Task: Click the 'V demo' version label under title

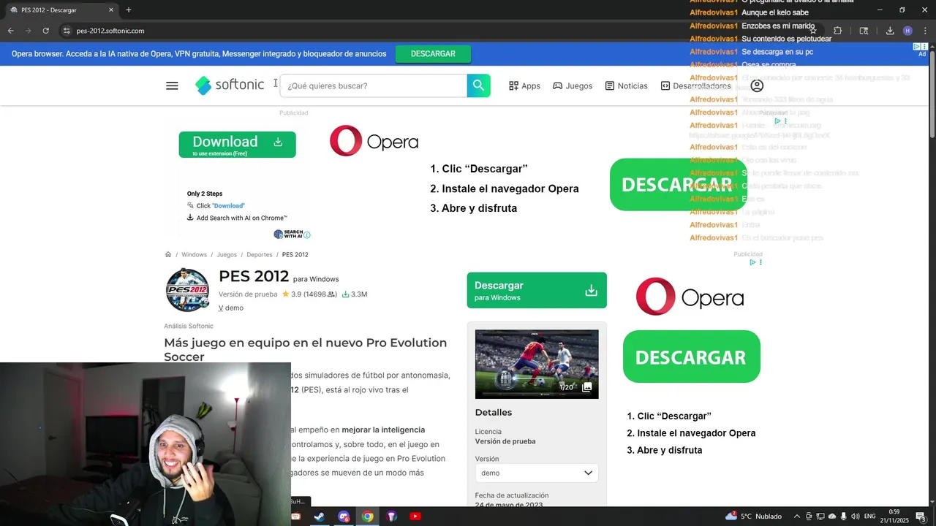Action: tap(231, 308)
